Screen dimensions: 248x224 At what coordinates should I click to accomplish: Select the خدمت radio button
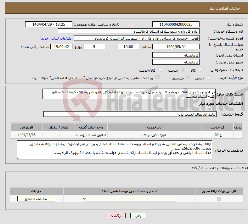[x=183, y=70]
